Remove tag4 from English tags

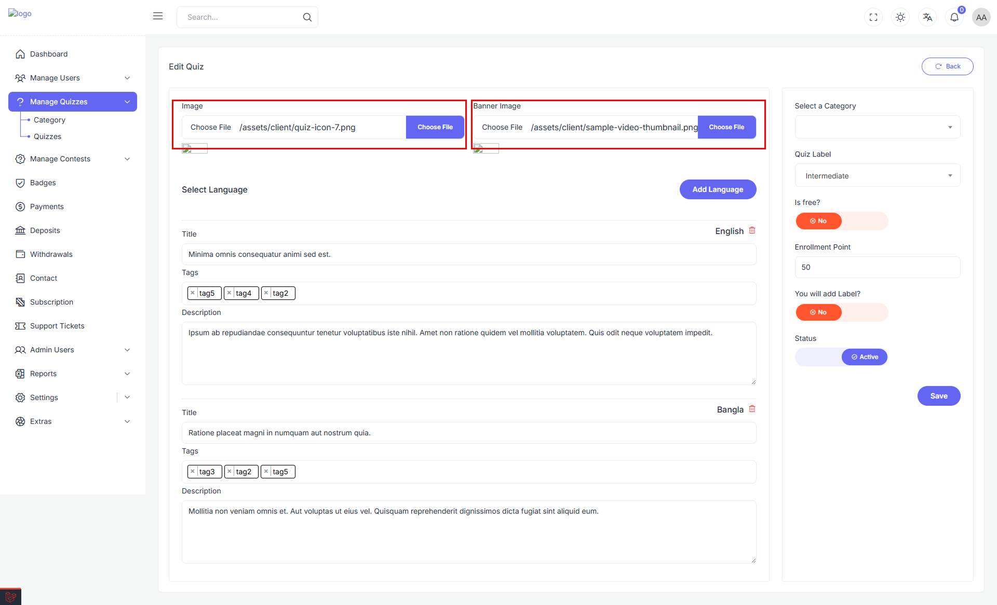click(x=230, y=293)
